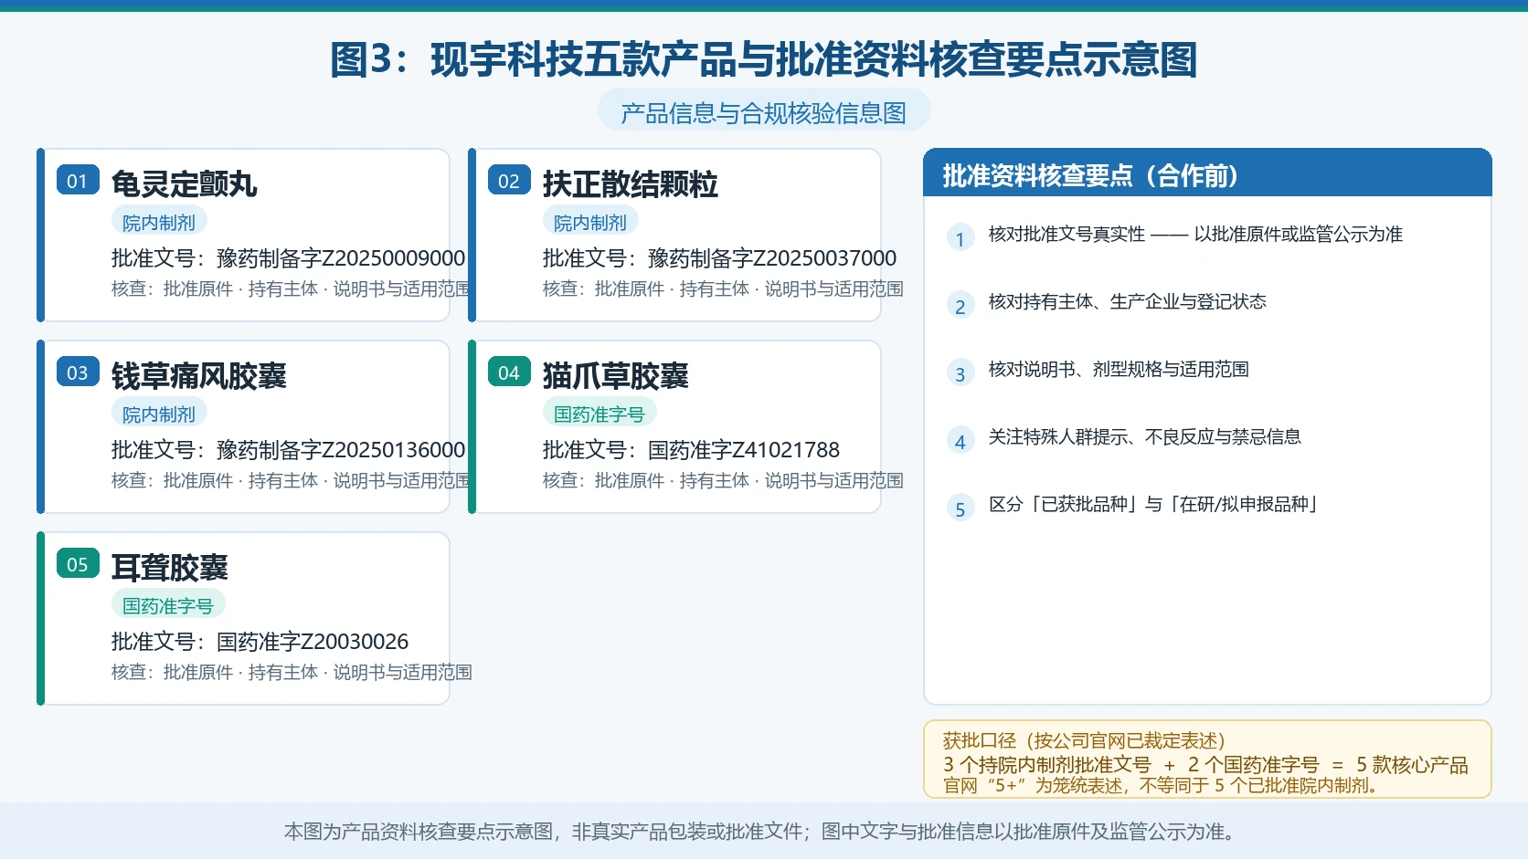Click circle number 1 in the 核查要点 list

pos(960,238)
